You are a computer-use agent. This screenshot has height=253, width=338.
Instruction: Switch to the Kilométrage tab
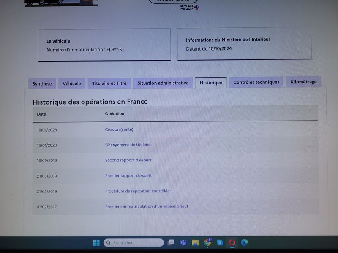(x=303, y=82)
